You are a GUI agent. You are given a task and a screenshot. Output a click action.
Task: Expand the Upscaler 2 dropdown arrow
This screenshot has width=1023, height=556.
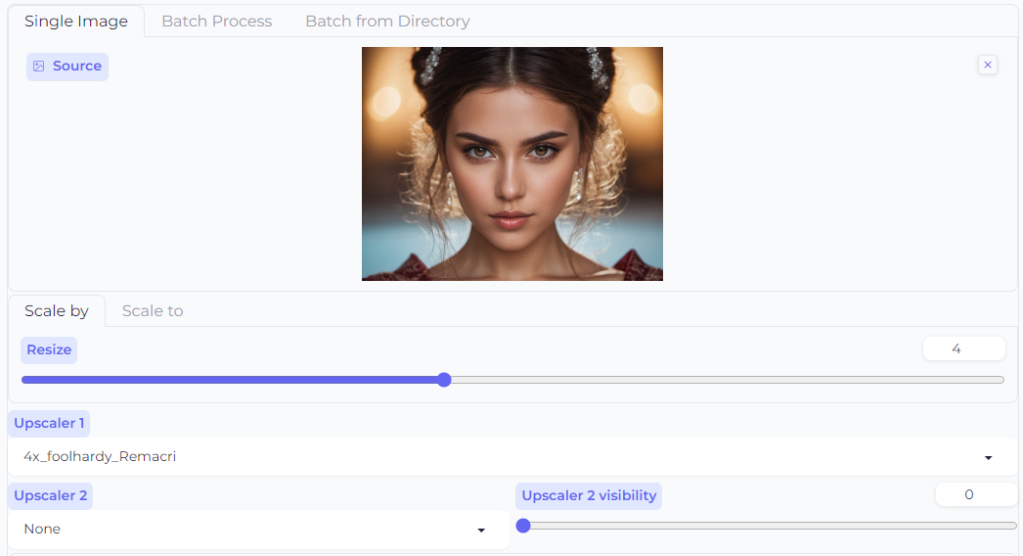pyautogui.click(x=481, y=530)
